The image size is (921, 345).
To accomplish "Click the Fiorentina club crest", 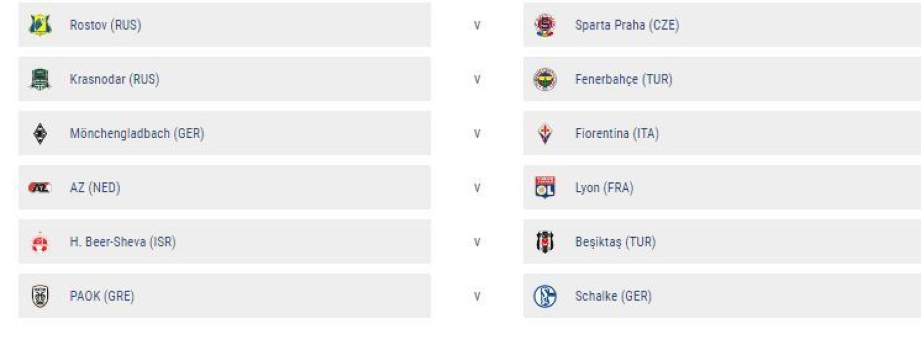I will pyautogui.click(x=545, y=134).
